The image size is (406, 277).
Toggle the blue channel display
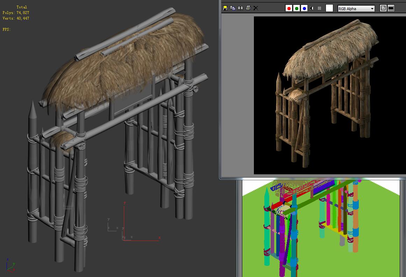click(304, 8)
